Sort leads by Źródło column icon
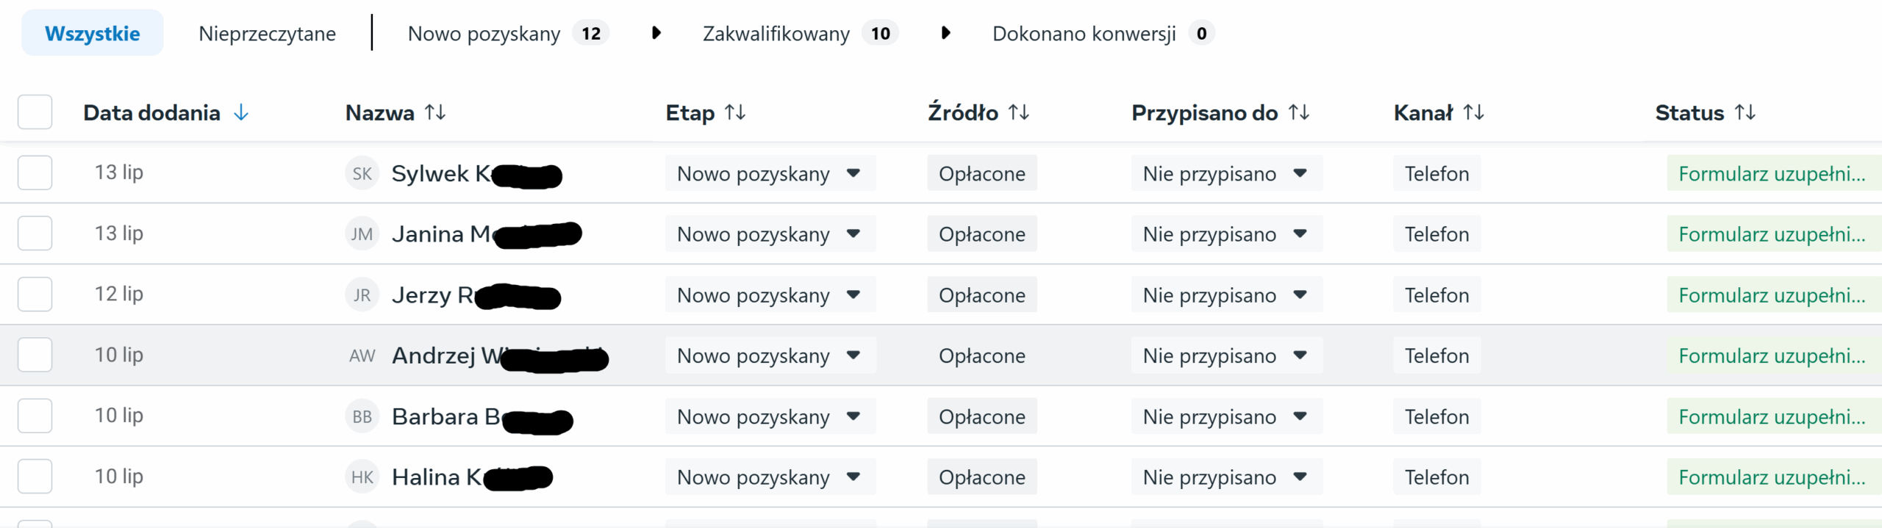The image size is (1882, 528). click(x=1018, y=113)
